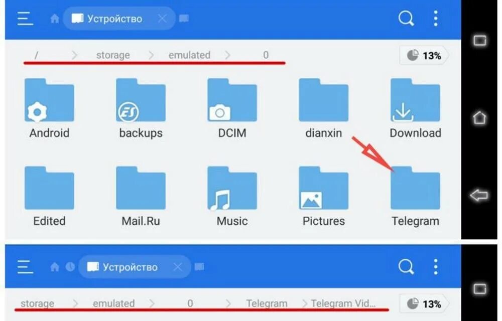Tap the Android back navigation arrow

pyautogui.click(x=479, y=195)
